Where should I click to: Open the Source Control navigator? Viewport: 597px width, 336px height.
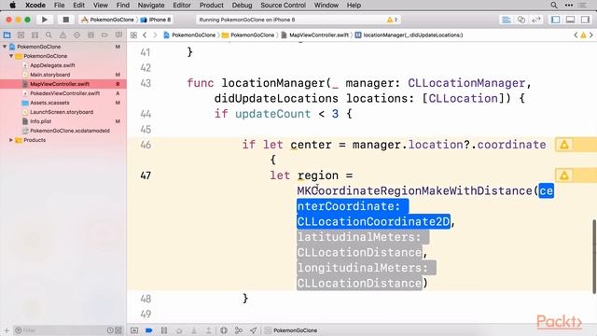click(21, 35)
